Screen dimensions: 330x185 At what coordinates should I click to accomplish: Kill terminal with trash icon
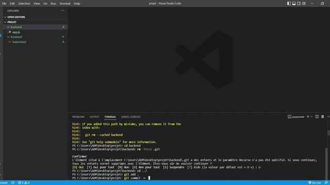(x=323, y=117)
